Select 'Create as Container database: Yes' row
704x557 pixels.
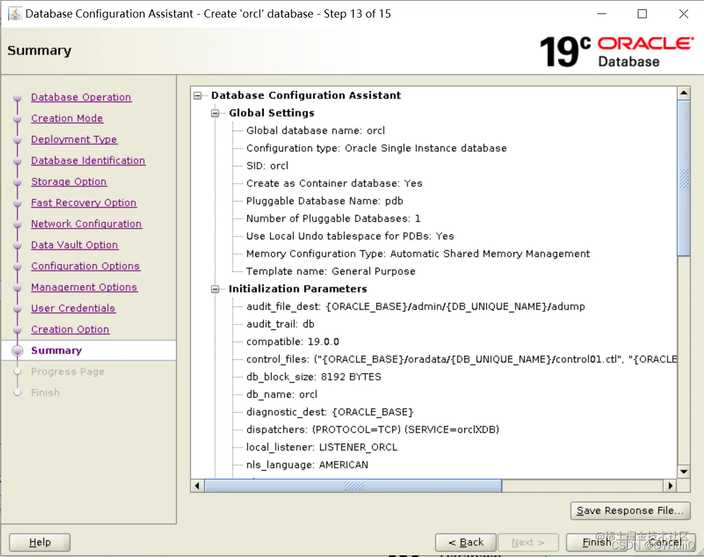[334, 184]
